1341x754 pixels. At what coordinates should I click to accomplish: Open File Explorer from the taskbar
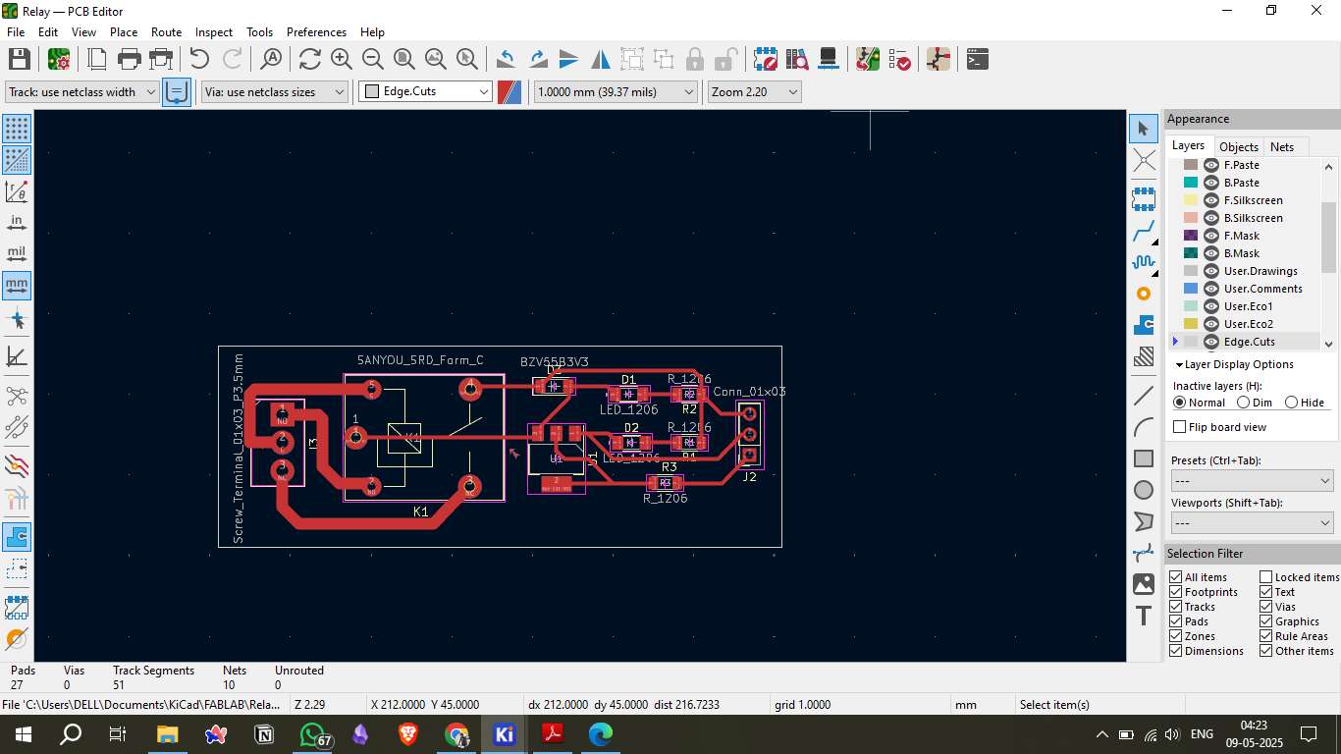[168, 734]
